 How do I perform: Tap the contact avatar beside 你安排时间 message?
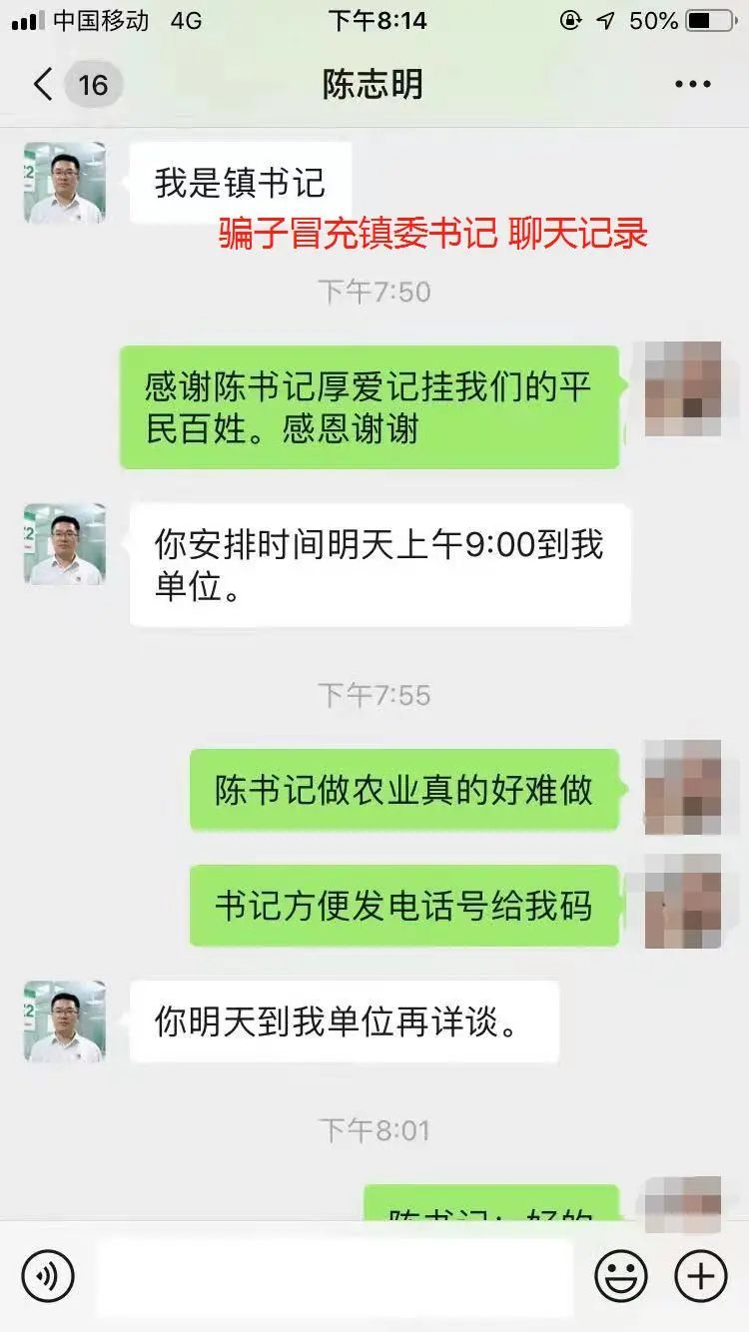[65, 544]
